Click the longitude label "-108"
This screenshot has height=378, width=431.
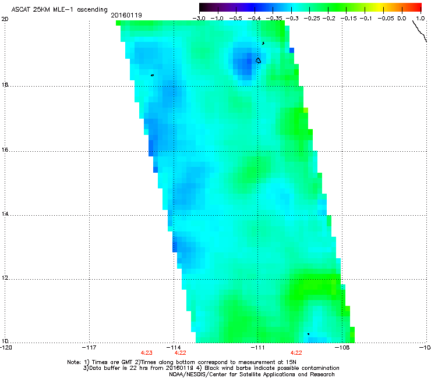point(342,348)
